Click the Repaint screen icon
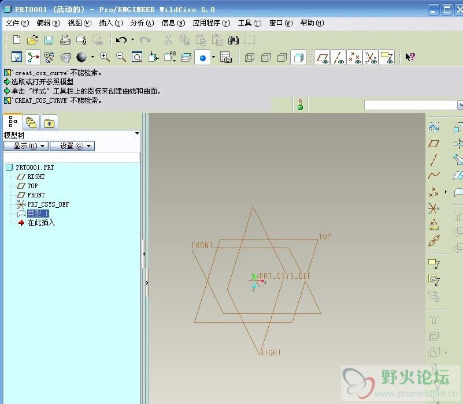463x404 pixels. tap(17, 57)
